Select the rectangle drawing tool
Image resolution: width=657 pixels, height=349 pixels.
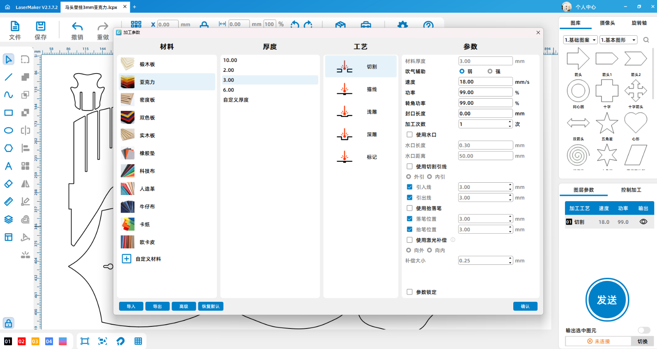pyautogui.click(x=8, y=113)
